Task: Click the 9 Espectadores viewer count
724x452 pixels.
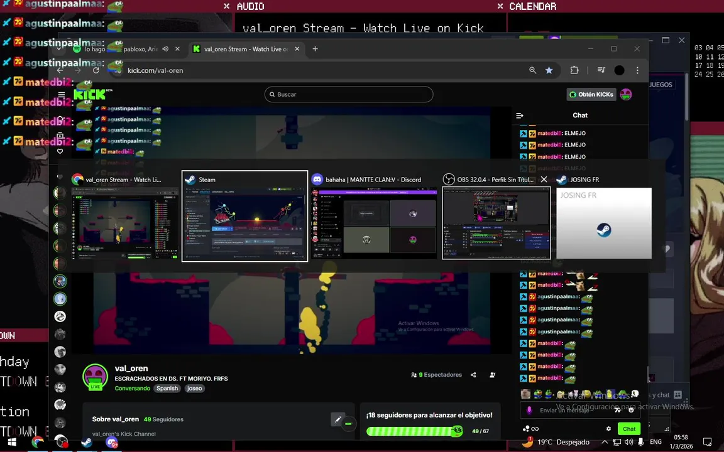Action: (436, 375)
